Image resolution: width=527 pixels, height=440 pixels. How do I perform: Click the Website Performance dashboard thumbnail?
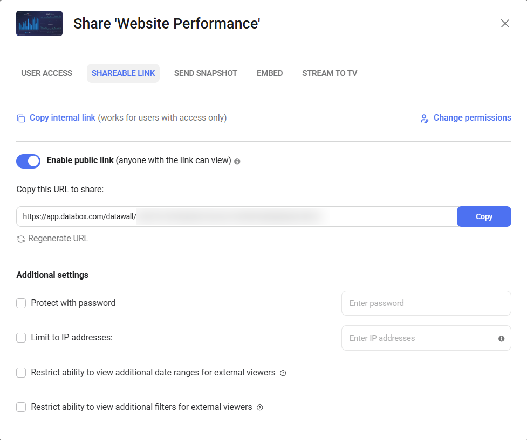pyautogui.click(x=39, y=24)
